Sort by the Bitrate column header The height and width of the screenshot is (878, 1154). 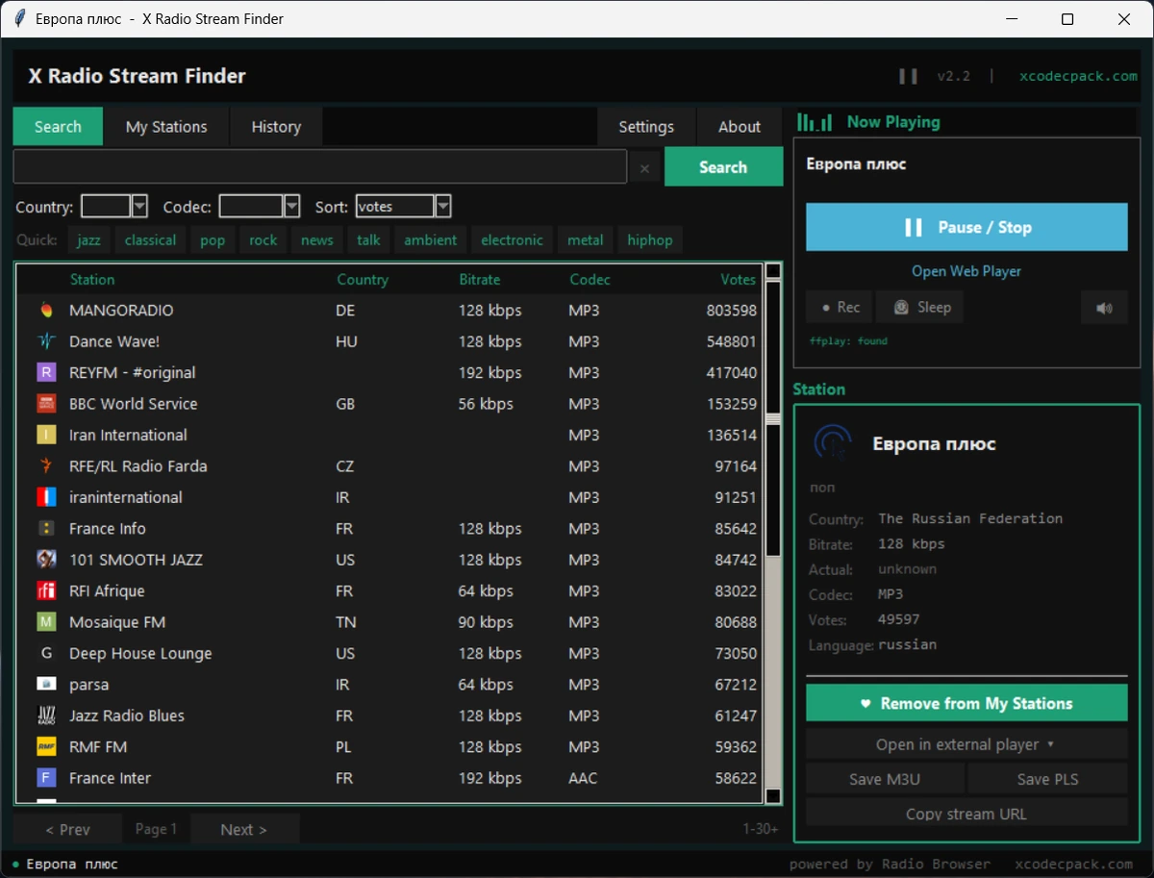480,280
